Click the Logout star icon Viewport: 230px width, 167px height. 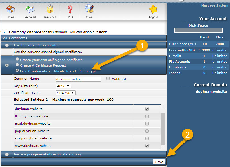[154, 10]
